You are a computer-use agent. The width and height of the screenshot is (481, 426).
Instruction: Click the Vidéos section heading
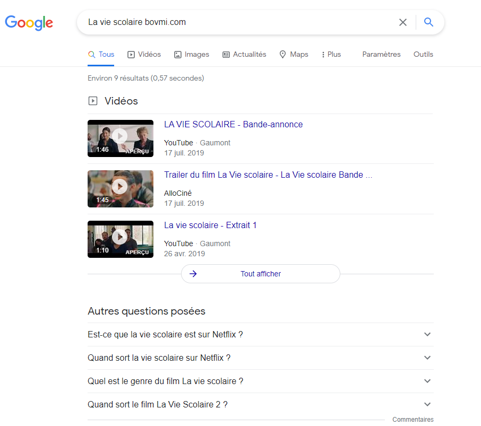(x=121, y=101)
